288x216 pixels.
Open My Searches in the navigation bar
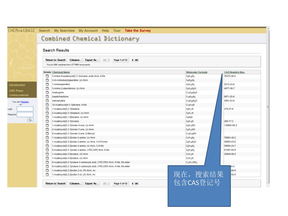[64, 30]
